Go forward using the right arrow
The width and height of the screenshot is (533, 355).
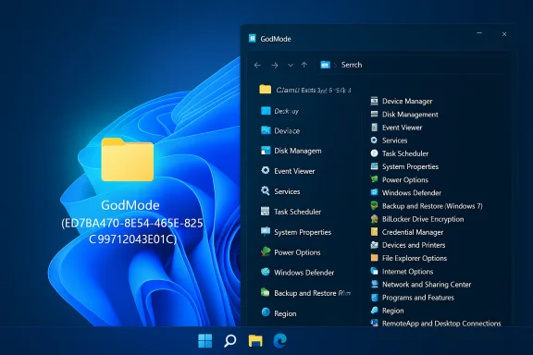tap(275, 65)
